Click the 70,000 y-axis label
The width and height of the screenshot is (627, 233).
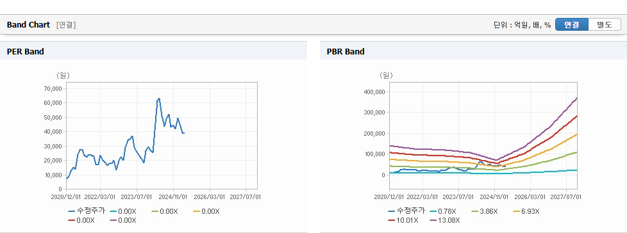(x=53, y=88)
